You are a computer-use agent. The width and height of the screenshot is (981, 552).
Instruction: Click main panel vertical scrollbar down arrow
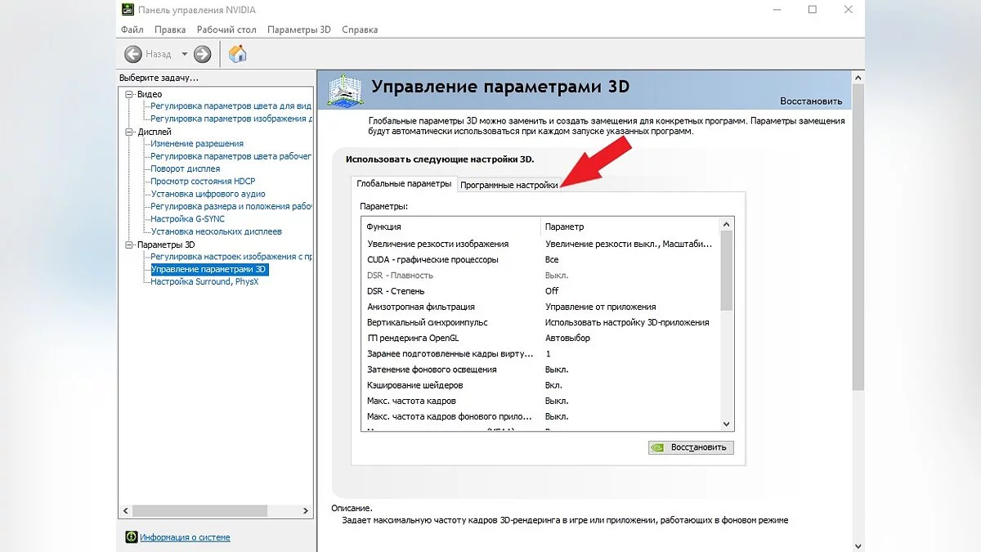tap(858, 545)
